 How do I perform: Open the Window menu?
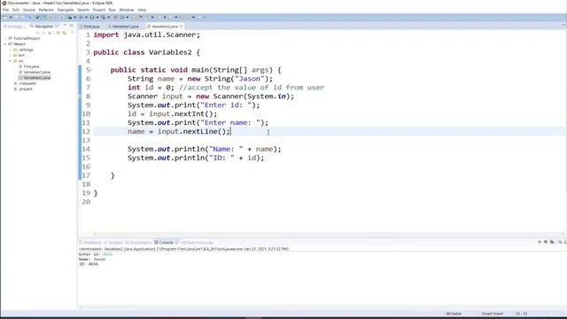(127, 10)
